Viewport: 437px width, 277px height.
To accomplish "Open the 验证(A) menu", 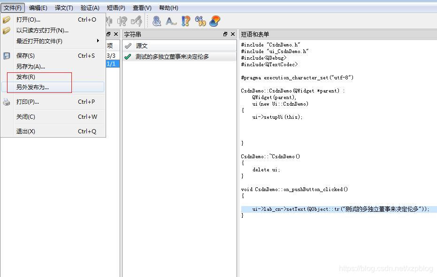I will [x=90, y=8].
